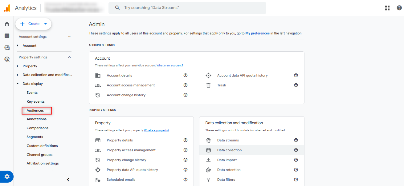Click help icon next to Scheduled emails

click(186, 180)
